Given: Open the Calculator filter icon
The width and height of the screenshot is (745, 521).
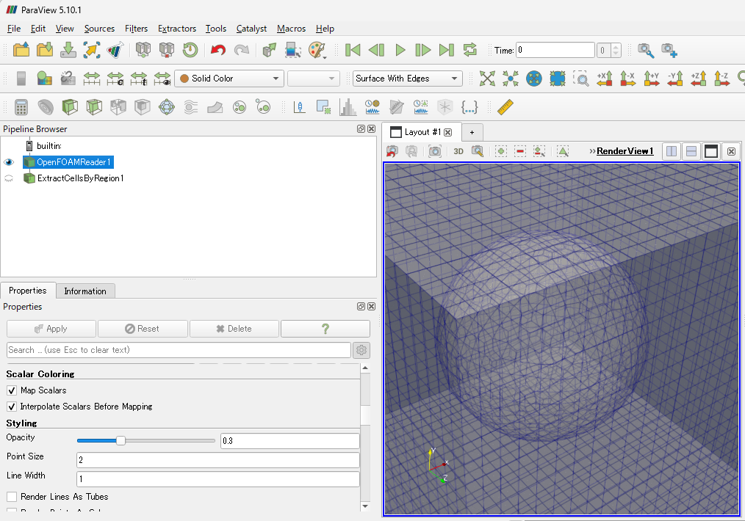Looking at the screenshot, I should coord(21,107).
